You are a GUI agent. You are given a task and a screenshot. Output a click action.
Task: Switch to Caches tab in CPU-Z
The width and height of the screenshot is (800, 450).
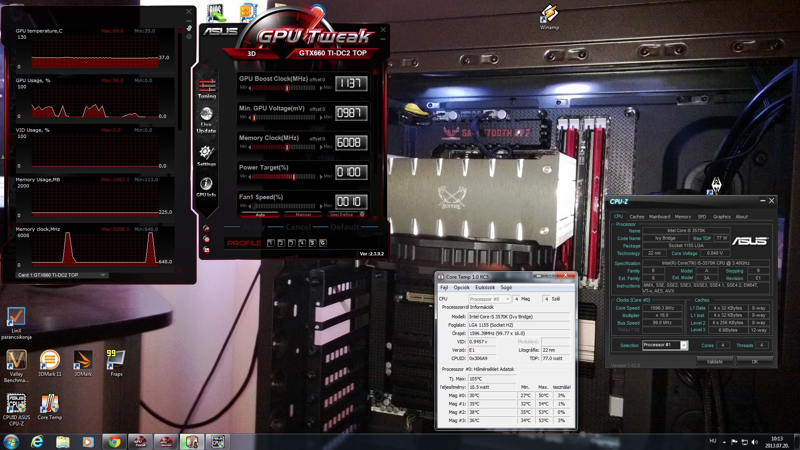click(637, 217)
